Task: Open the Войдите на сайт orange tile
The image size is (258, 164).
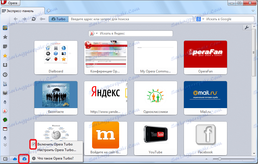Action: [x=106, y=138]
